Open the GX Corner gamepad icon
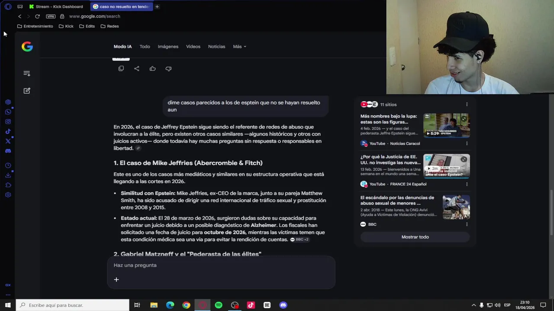 point(20,6)
